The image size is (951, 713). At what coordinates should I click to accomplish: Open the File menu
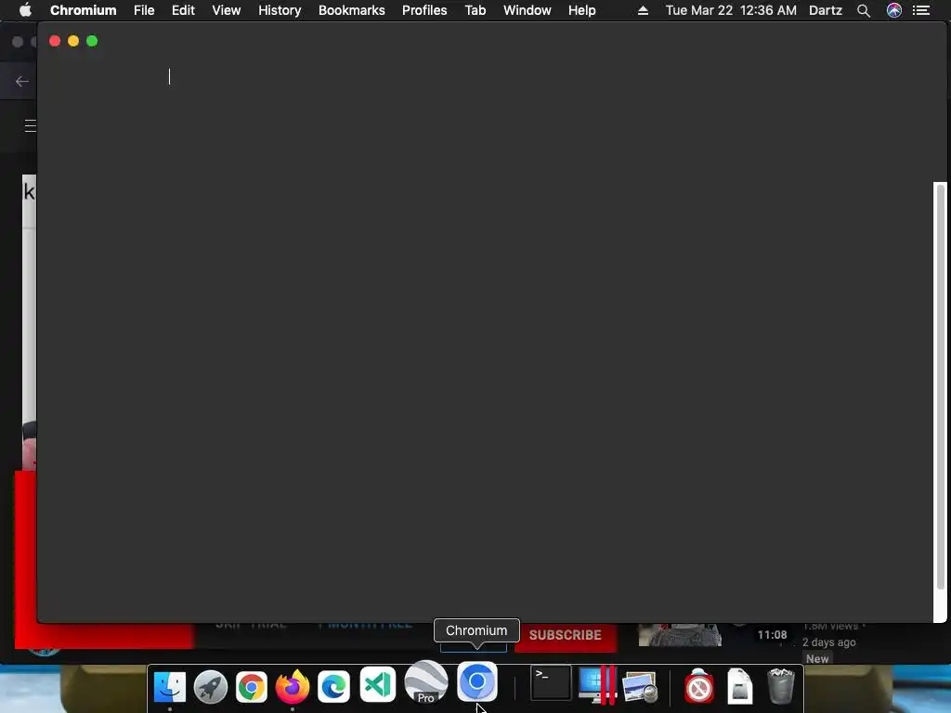pyautogui.click(x=144, y=10)
